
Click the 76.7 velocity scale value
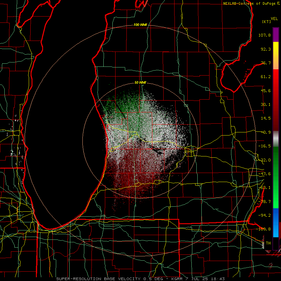tap(266, 63)
